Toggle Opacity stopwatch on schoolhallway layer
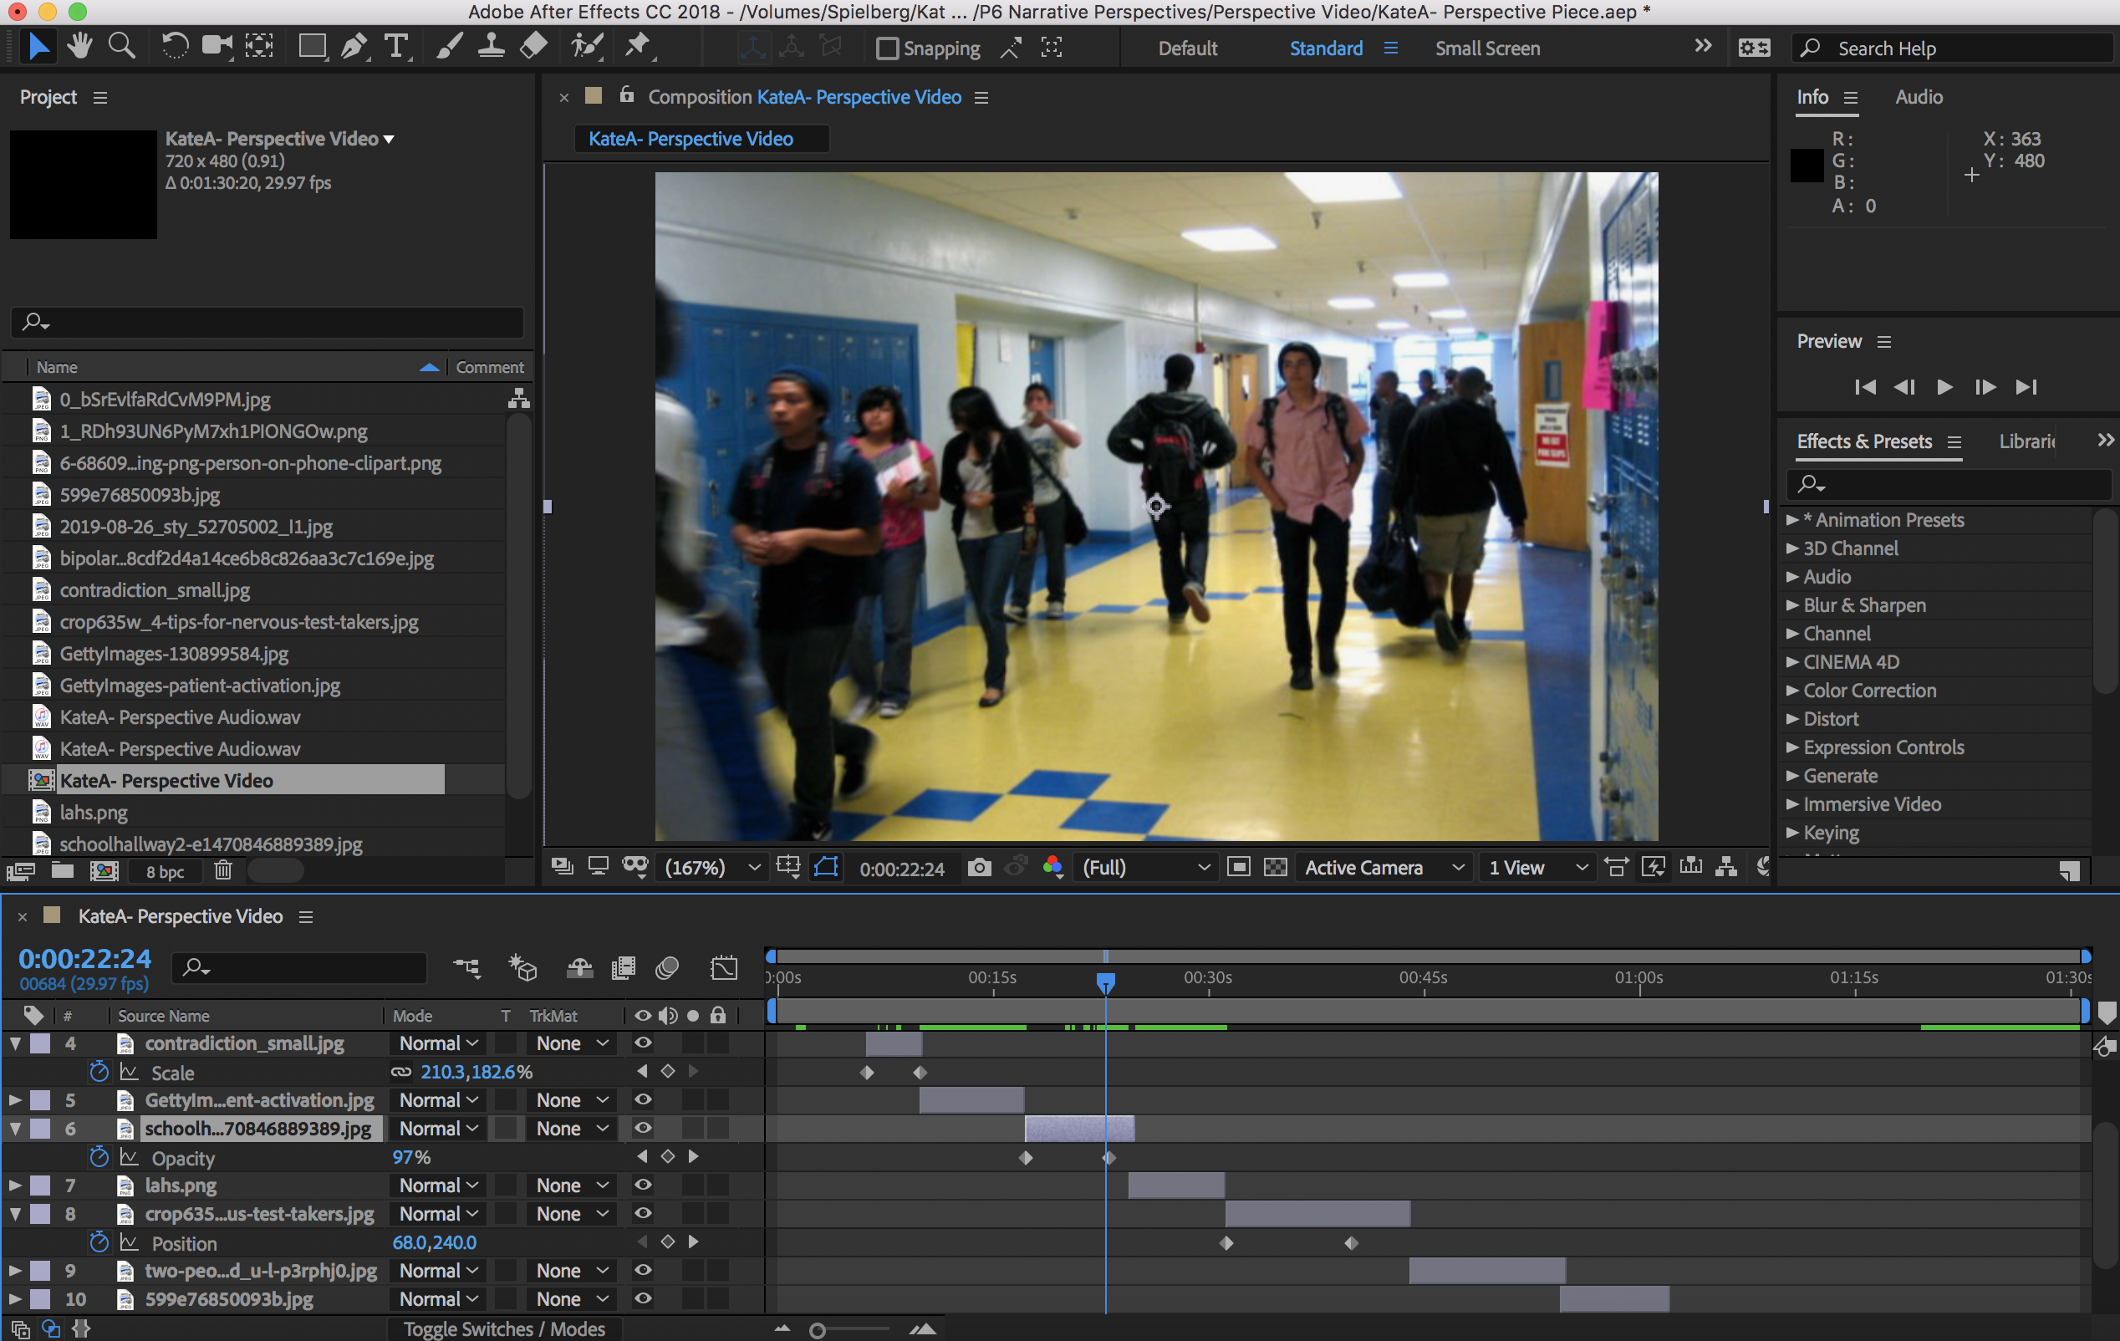This screenshot has height=1341, width=2120. point(99,1158)
